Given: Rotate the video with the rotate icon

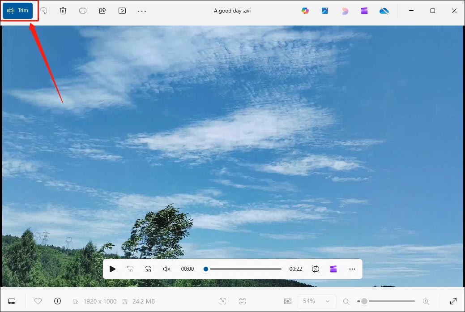Looking at the screenshot, I should point(43,10).
